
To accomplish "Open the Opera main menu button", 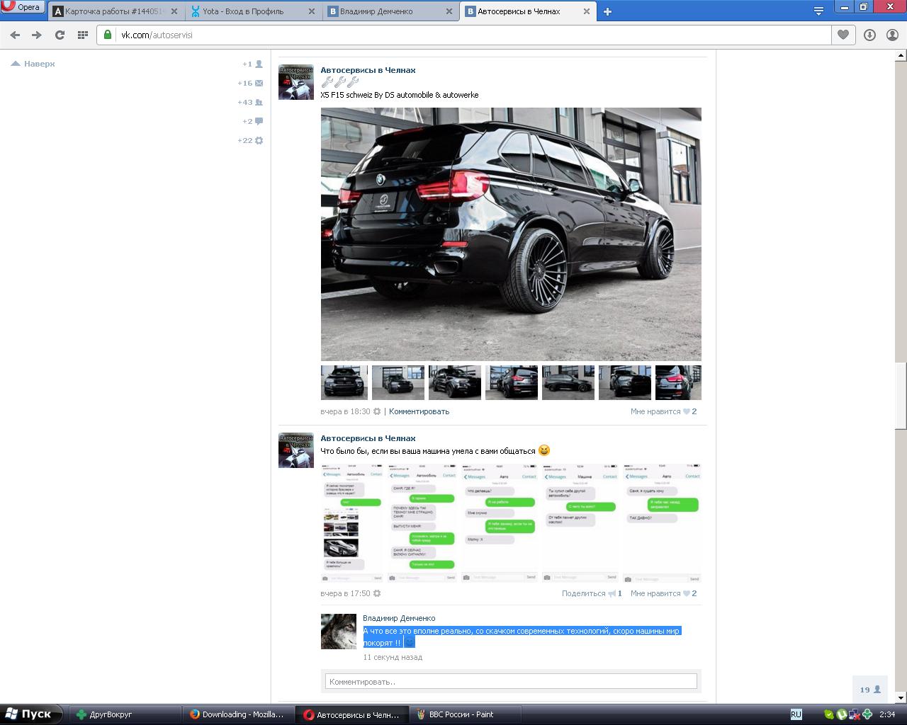I will (x=22, y=7).
